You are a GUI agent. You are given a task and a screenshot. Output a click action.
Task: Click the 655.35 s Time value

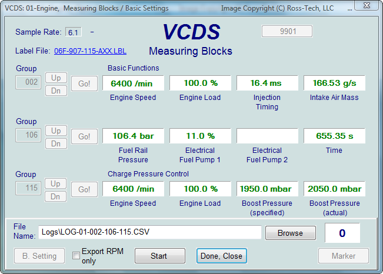coord(334,136)
